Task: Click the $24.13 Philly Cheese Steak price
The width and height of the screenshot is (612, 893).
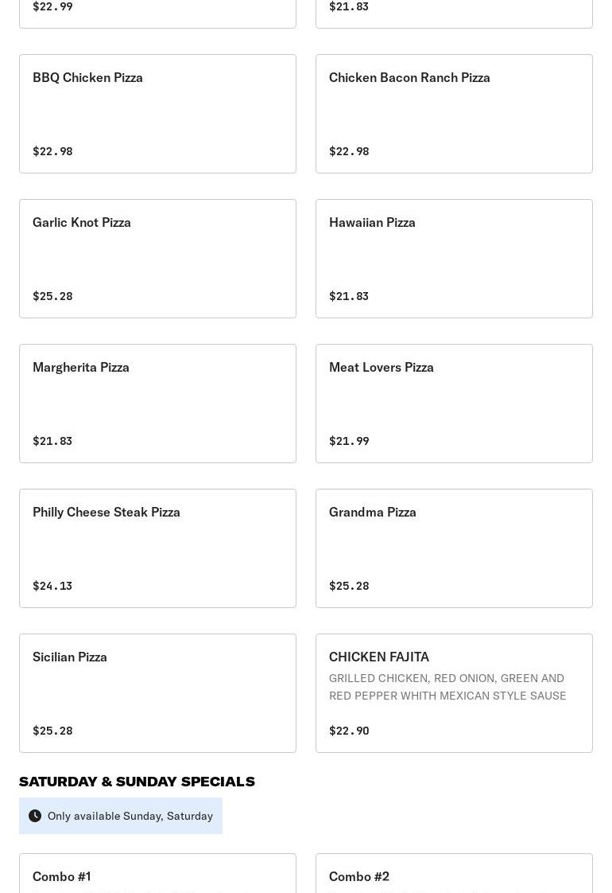Action: [52, 586]
